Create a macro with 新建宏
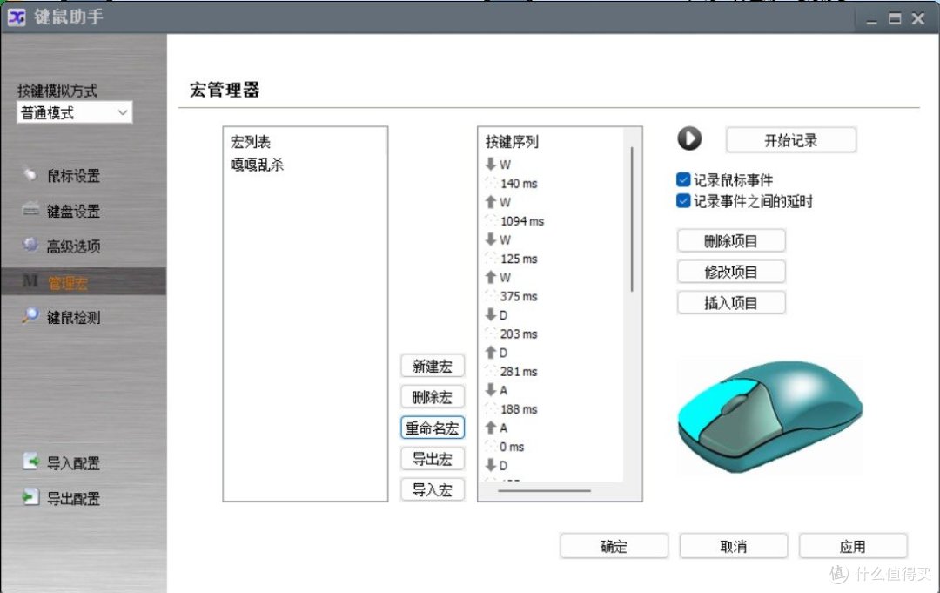 [x=432, y=366]
